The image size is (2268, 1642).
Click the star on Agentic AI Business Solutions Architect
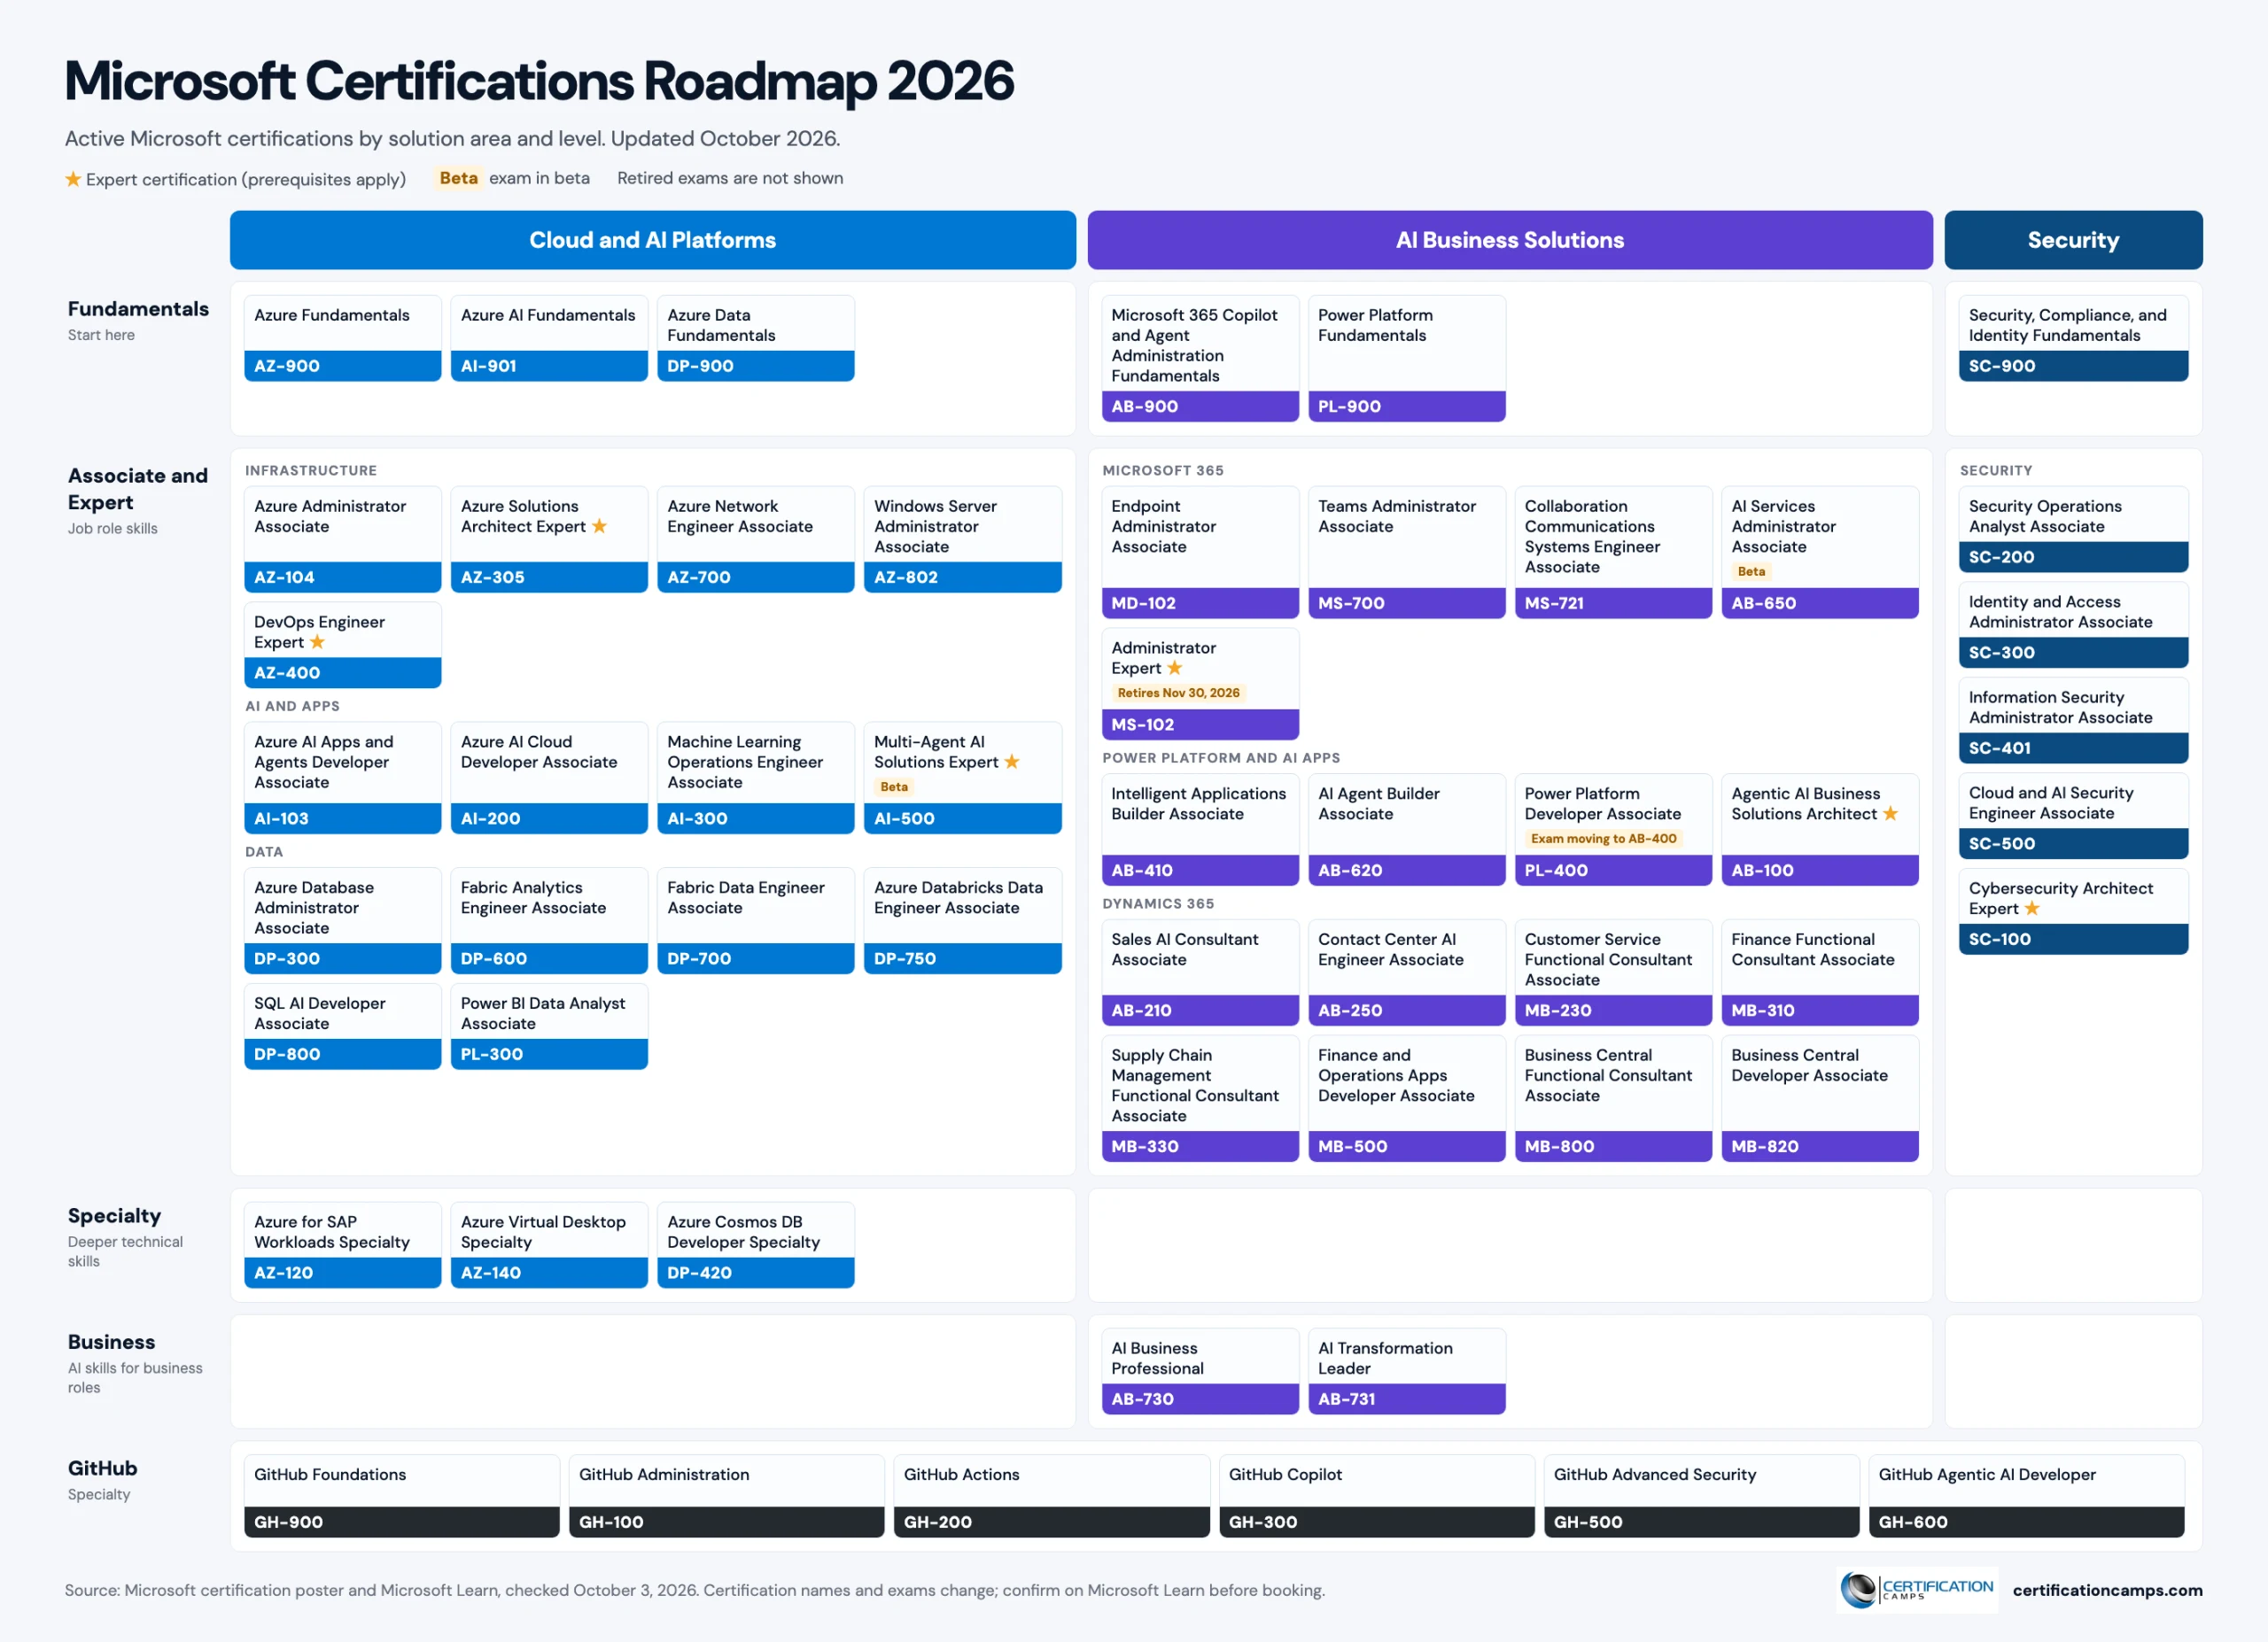coord(1890,814)
